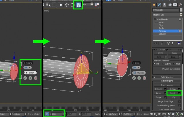Click the Insert Vertex button
This screenshot has width=184, height=117.
coord(167,85)
